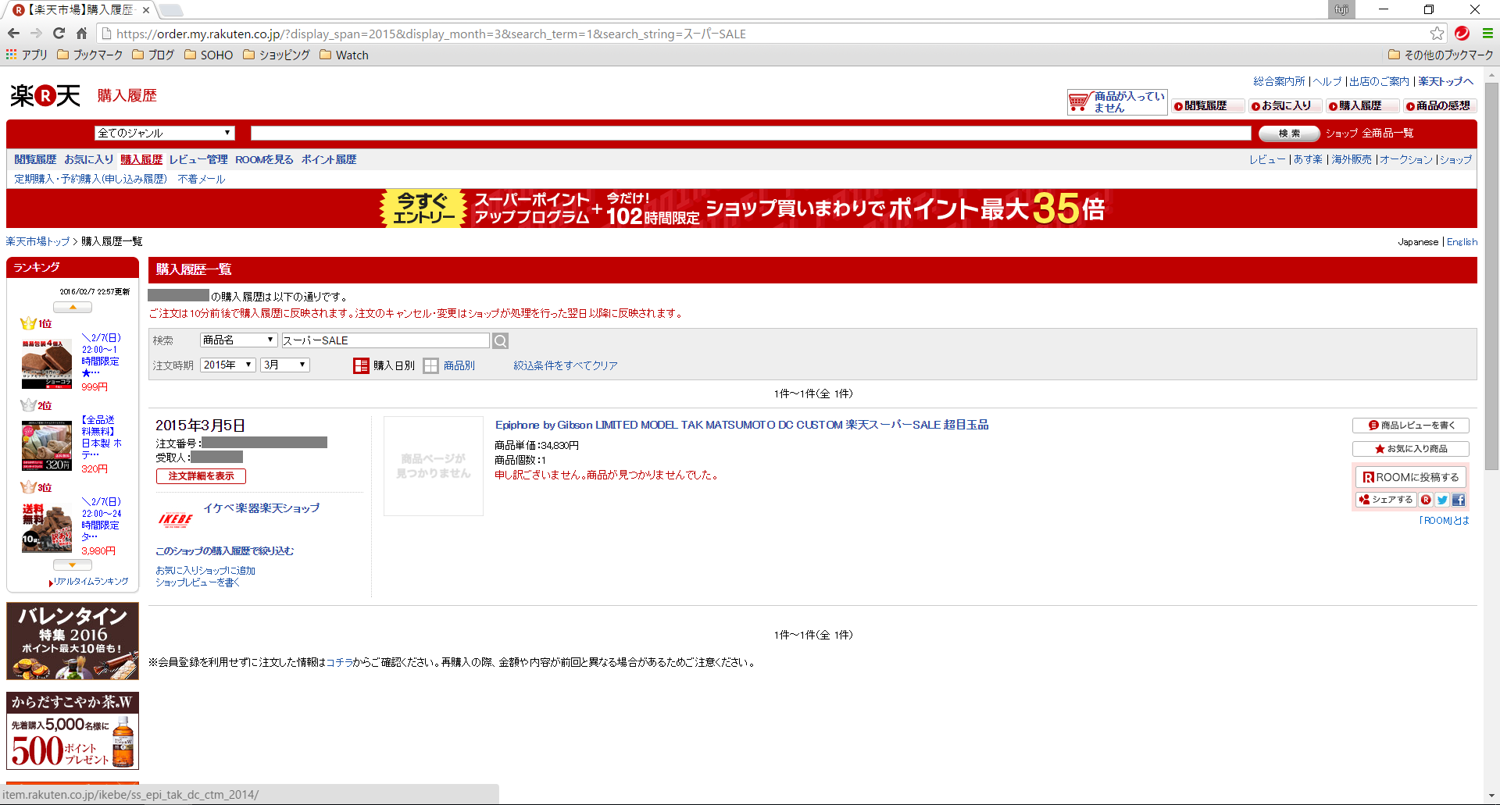Open SOHO bookmark folder

(209, 55)
